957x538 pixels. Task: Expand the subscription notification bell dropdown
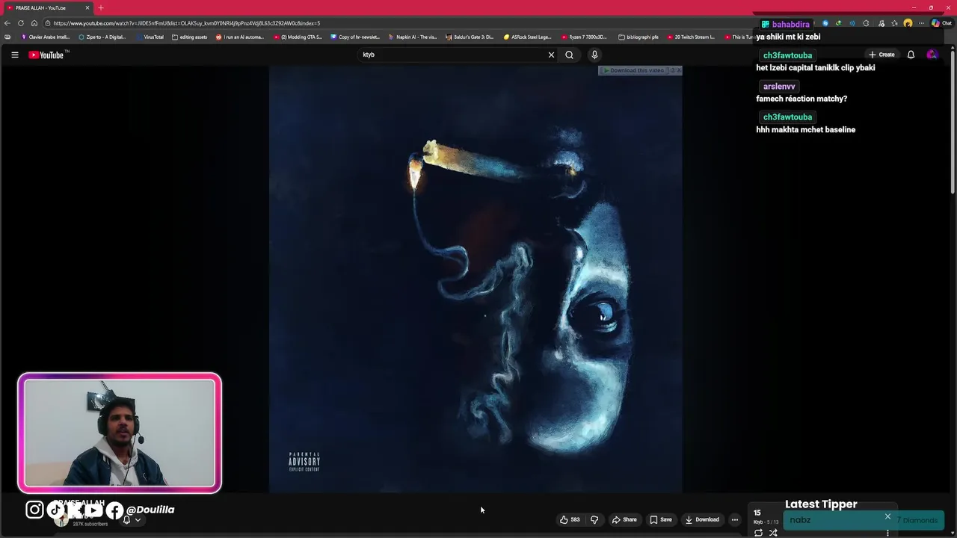click(132, 519)
